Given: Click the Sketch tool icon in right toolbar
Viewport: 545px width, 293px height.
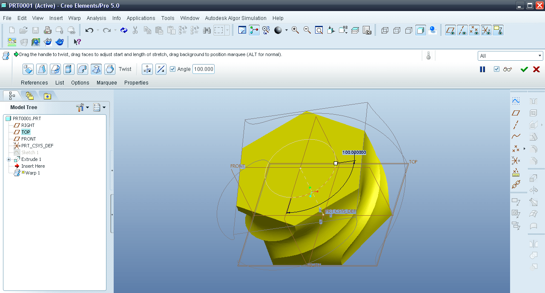Looking at the screenshot, I should point(516,101).
